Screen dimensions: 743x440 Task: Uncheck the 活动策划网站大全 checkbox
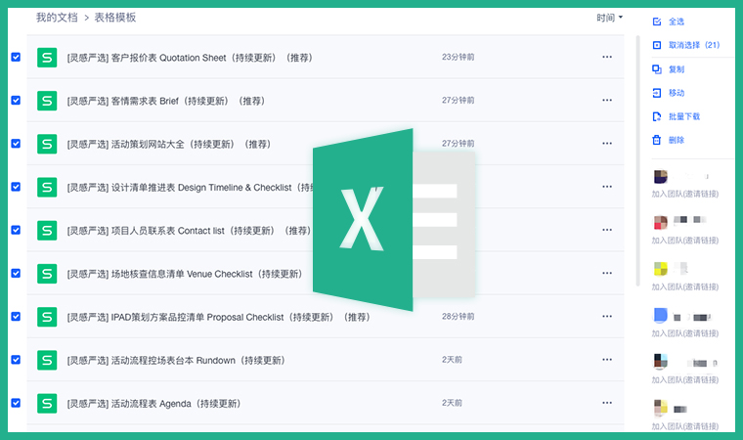[16, 143]
